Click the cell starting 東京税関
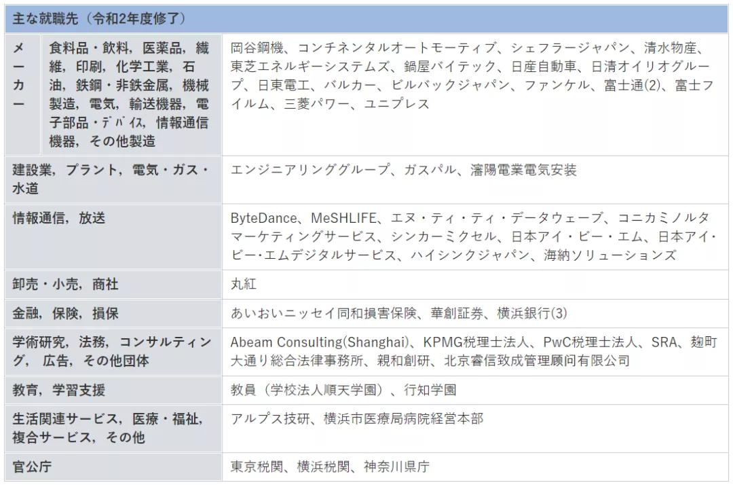733x485 pixels. tap(475, 467)
